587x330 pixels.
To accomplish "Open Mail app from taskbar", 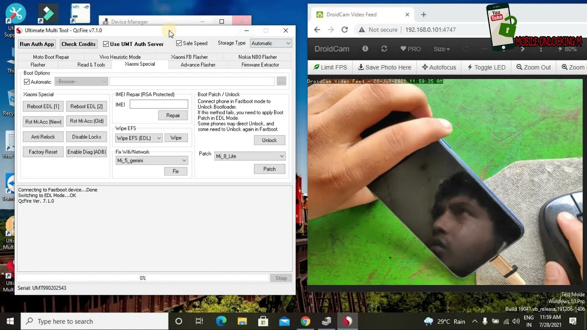I will click(x=284, y=321).
